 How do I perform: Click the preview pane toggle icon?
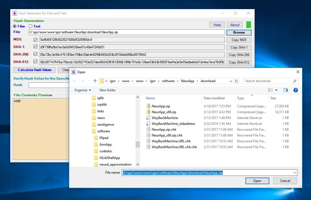[286, 90]
